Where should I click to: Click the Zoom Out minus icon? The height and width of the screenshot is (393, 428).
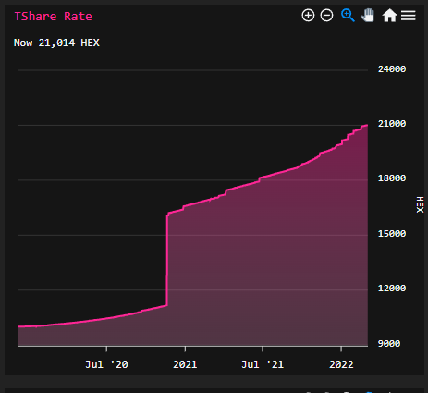click(x=326, y=15)
